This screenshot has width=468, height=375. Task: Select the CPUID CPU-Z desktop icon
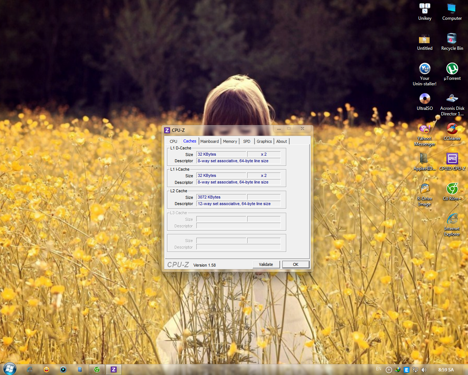click(x=452, y=162)
